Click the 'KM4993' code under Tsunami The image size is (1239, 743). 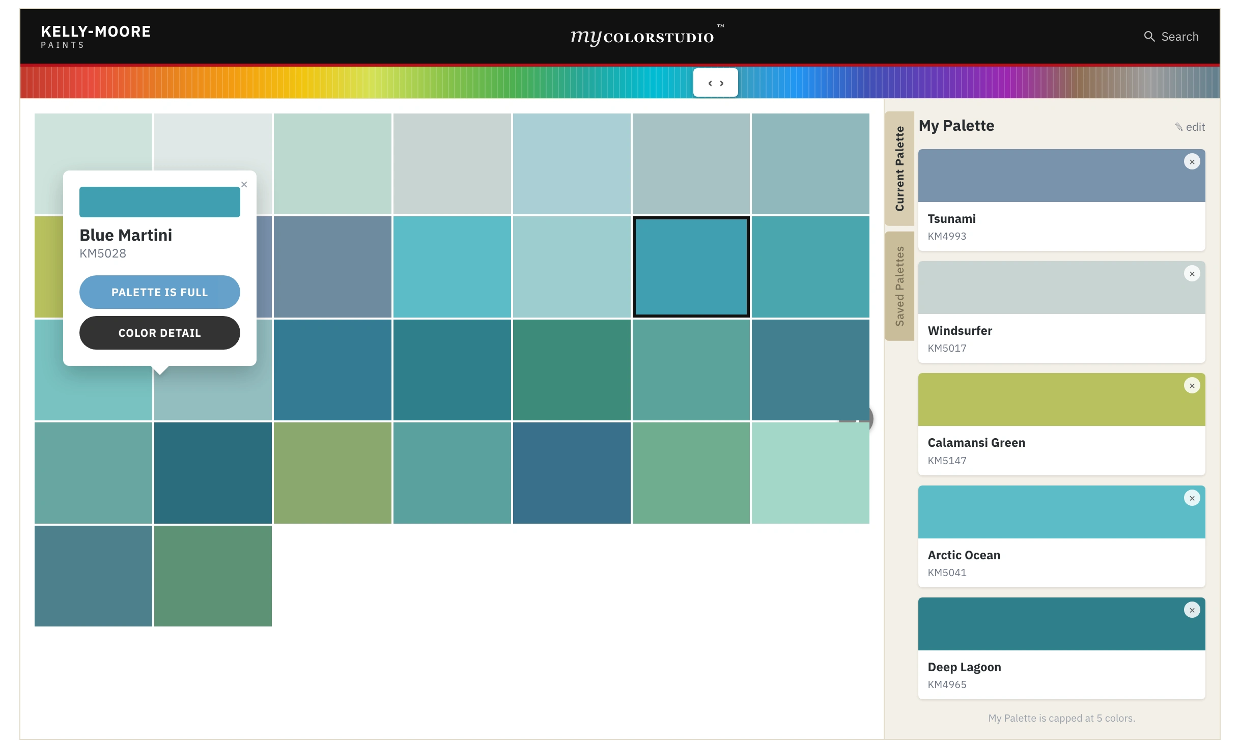[x=947, y=236]
